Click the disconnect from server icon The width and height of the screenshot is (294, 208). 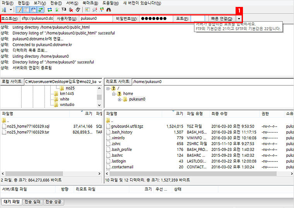[x=71, y=9]
